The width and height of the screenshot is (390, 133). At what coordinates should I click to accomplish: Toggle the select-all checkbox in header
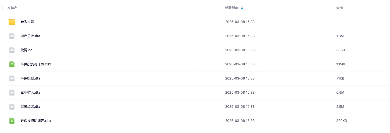pyautogui.click(x=1, y=8)
